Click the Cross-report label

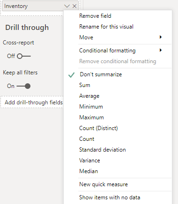click(18, 43)
